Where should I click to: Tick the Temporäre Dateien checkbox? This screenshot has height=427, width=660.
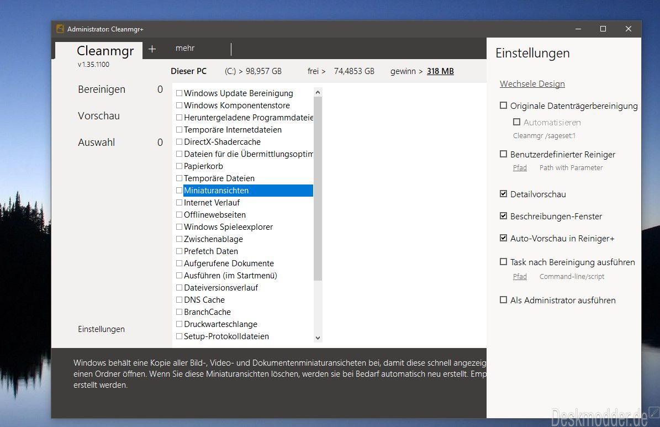tap(179, 178)
